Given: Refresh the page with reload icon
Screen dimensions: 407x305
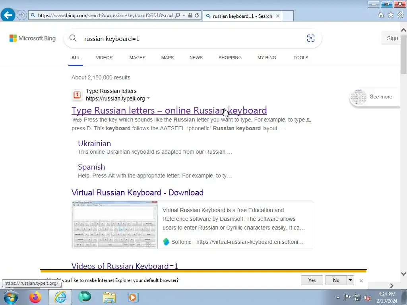Looking at the screenshot, I should click(x=197, y=15).
